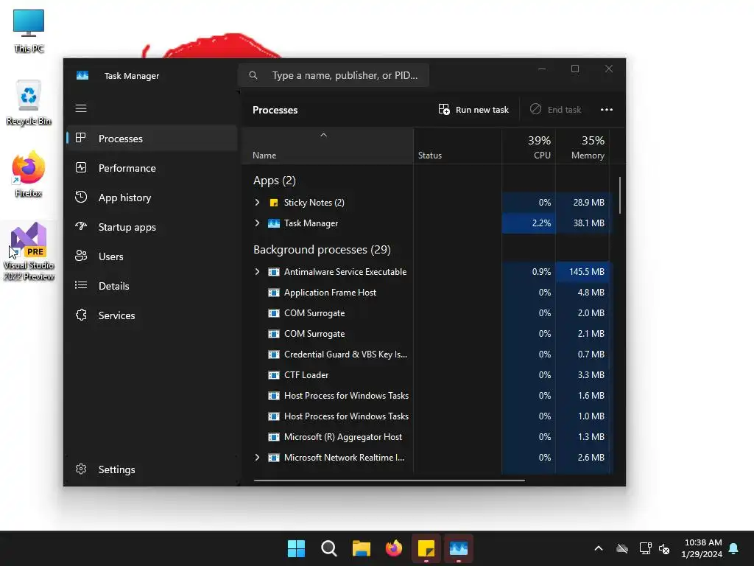
Task: Focus the name, publisher, or PID search box
Action: (x=334, y=75)
